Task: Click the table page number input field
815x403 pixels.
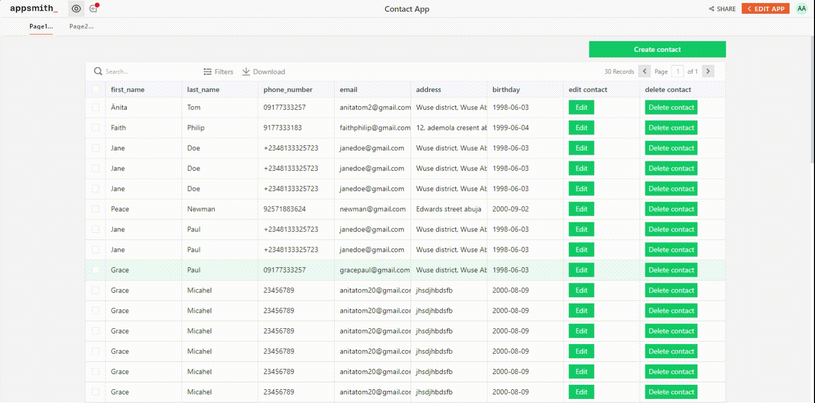Action: (x=677, y=71)
